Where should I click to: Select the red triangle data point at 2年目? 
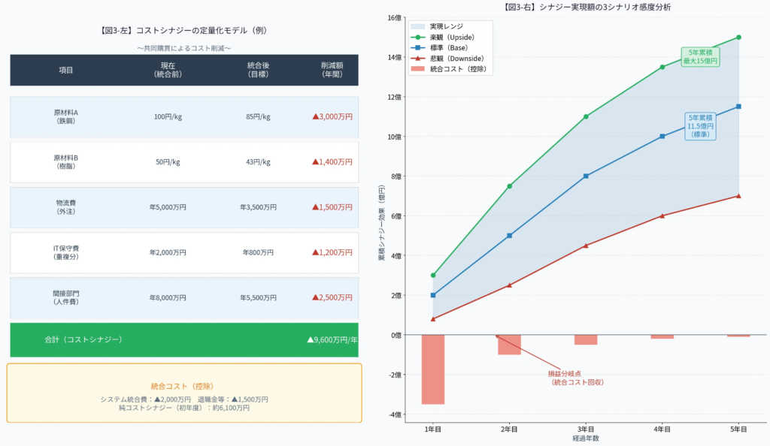point(509,285)
